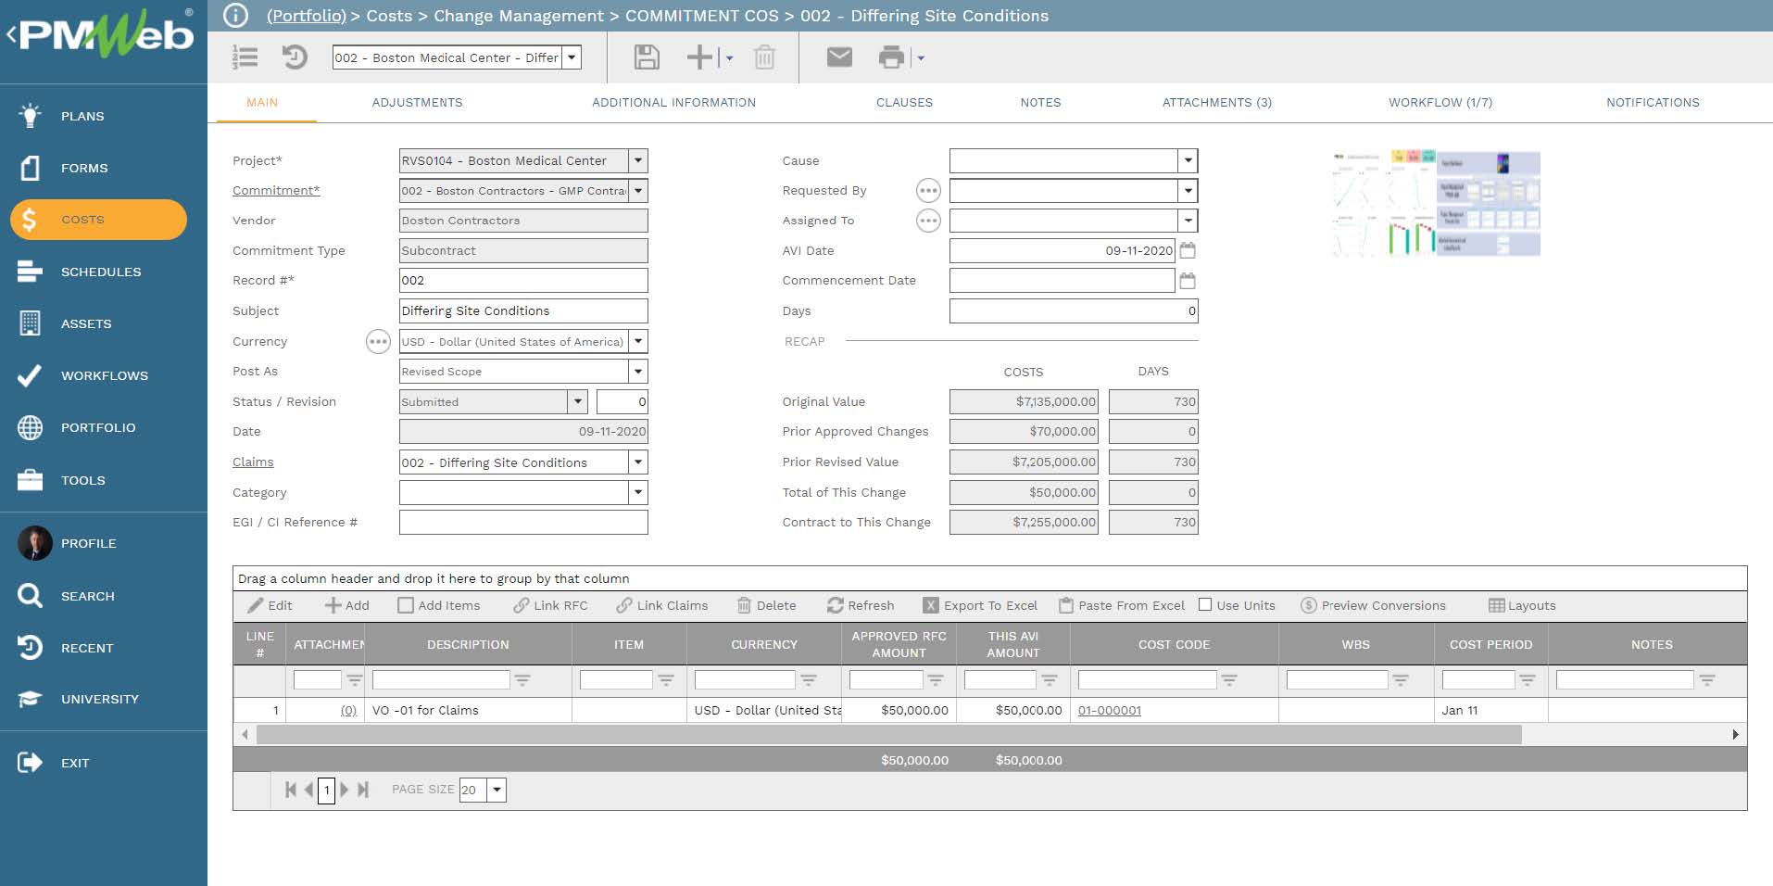
Task: Open the Portfolio breadcrumb link
Action: pyautogui.click(x=306, y=16)
